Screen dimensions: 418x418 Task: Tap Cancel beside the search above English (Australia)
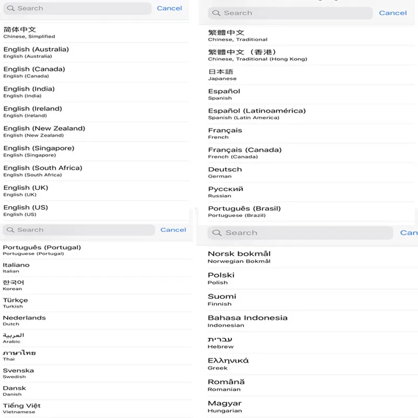(169, 8)
